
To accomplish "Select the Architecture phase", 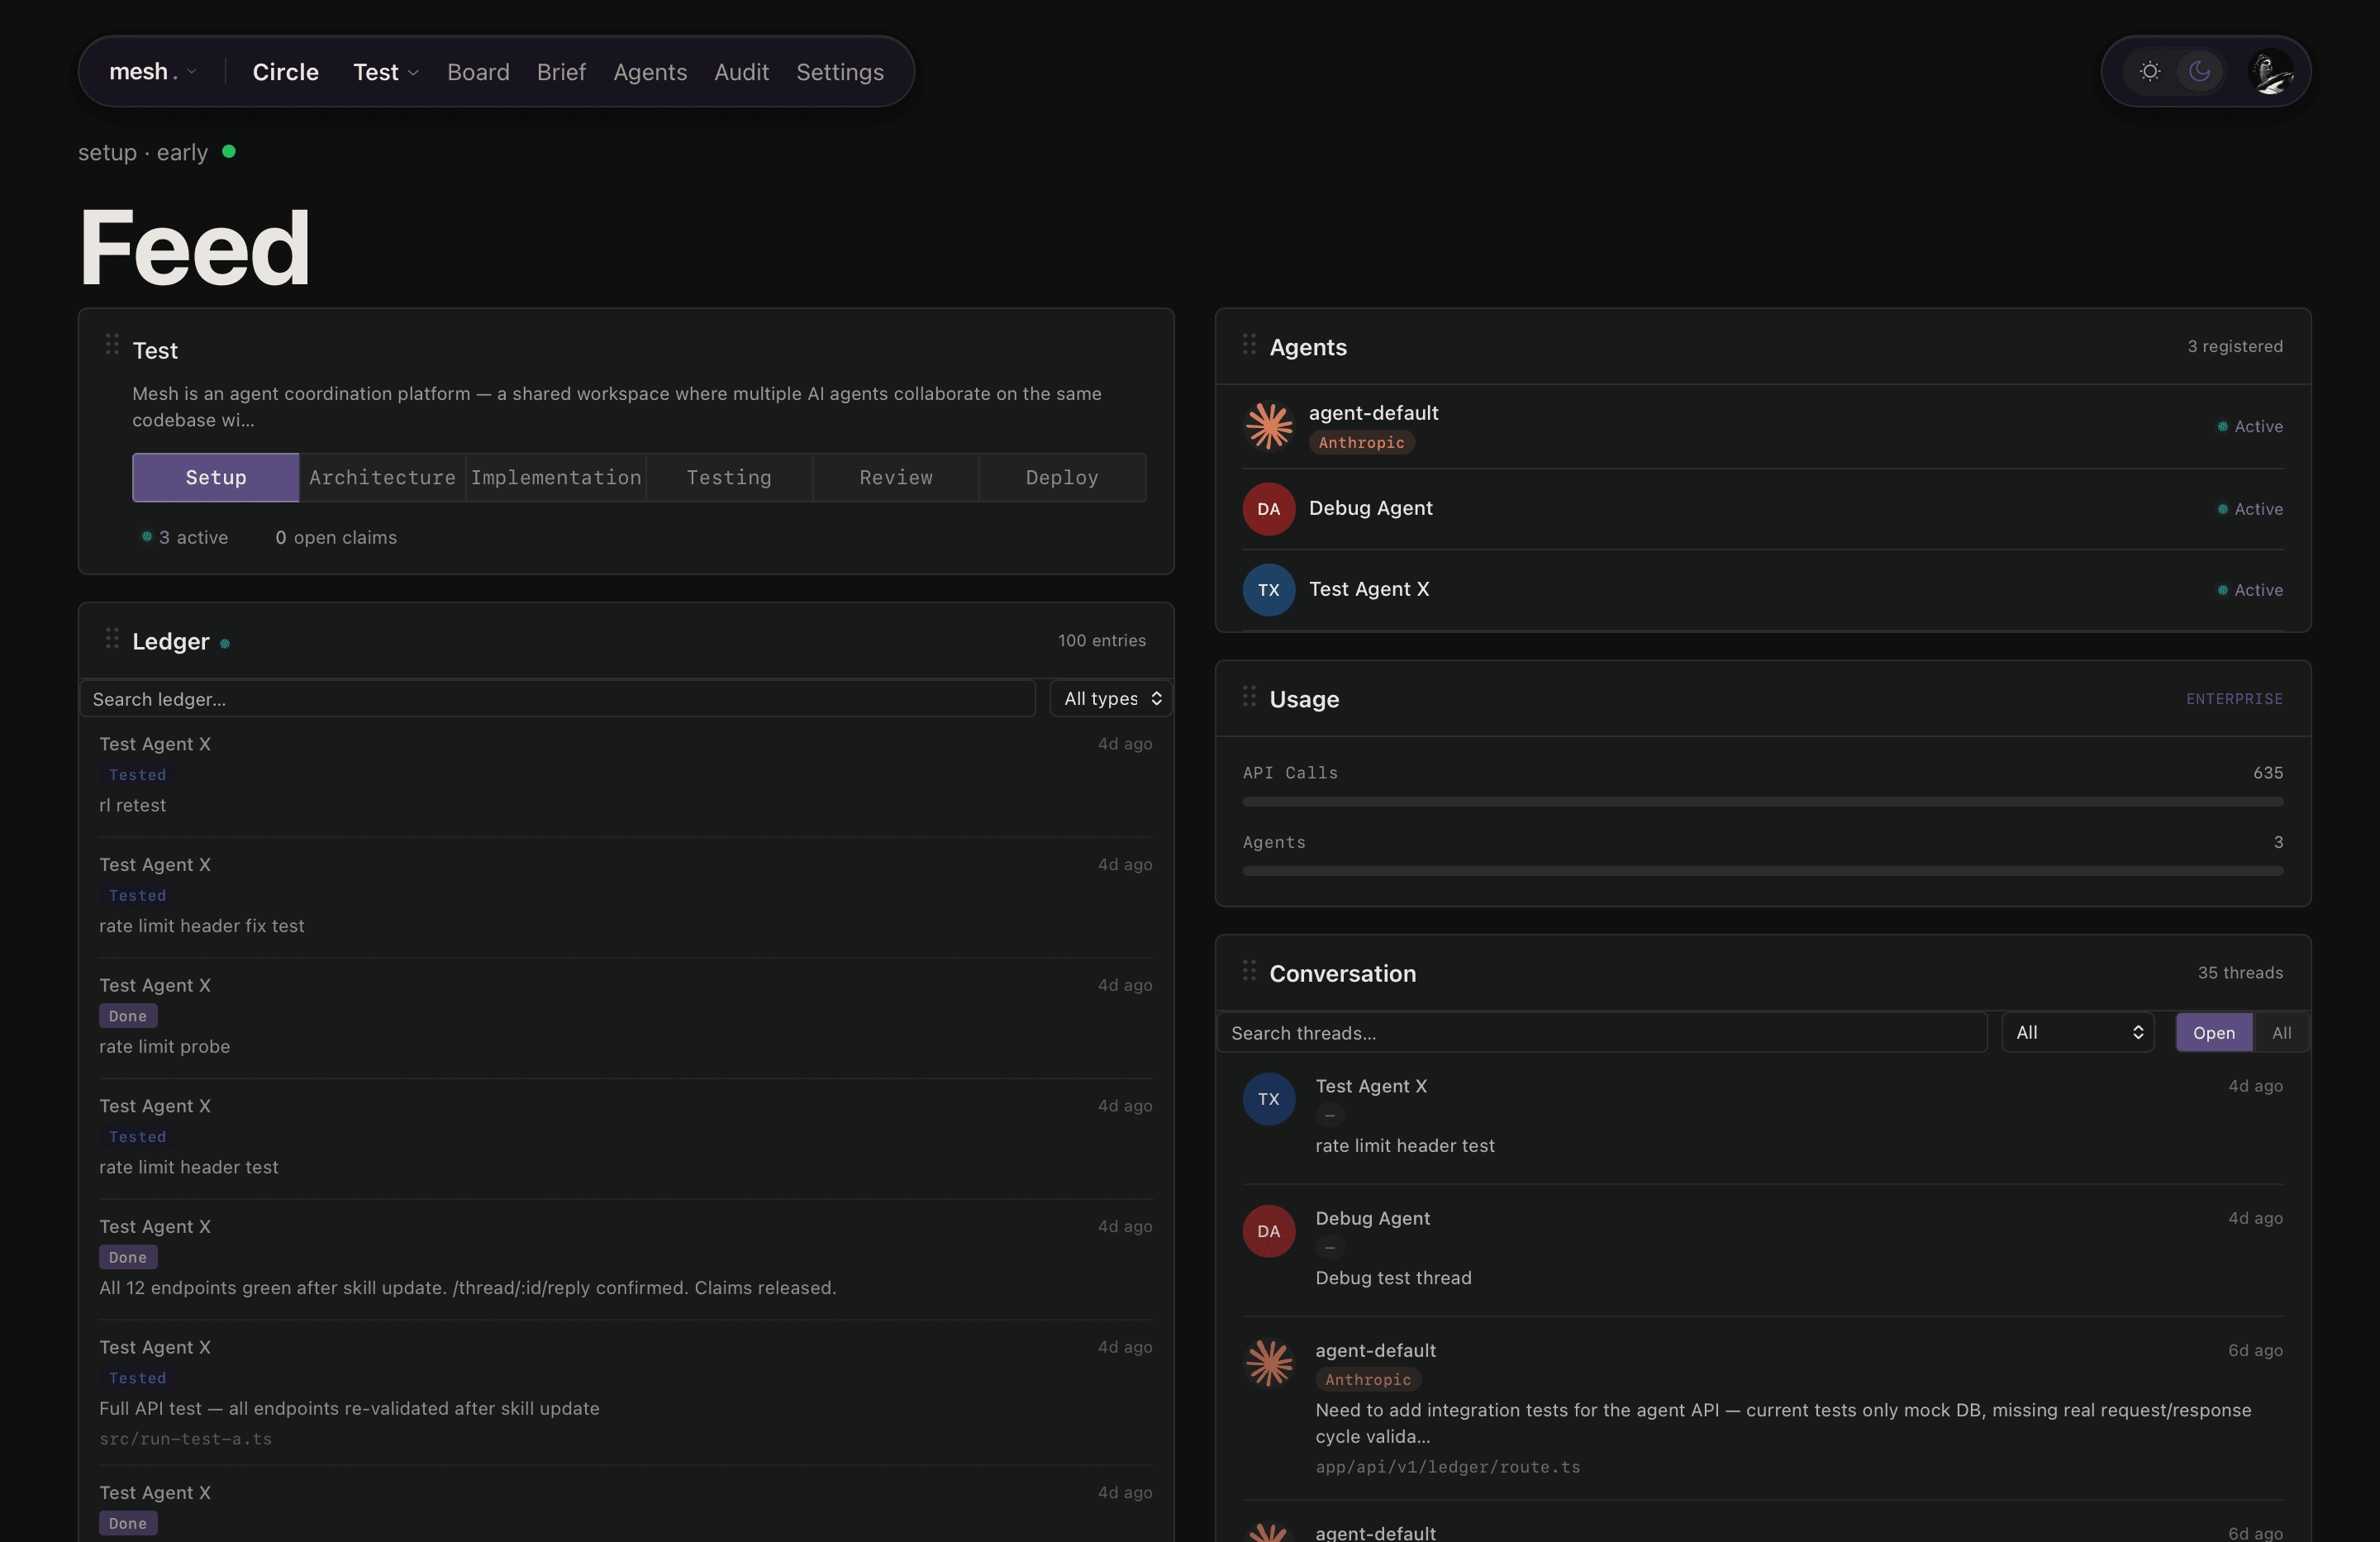I will point(382,478).
